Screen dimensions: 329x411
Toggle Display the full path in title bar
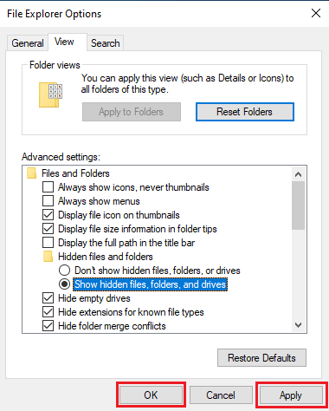pos(48,243)
